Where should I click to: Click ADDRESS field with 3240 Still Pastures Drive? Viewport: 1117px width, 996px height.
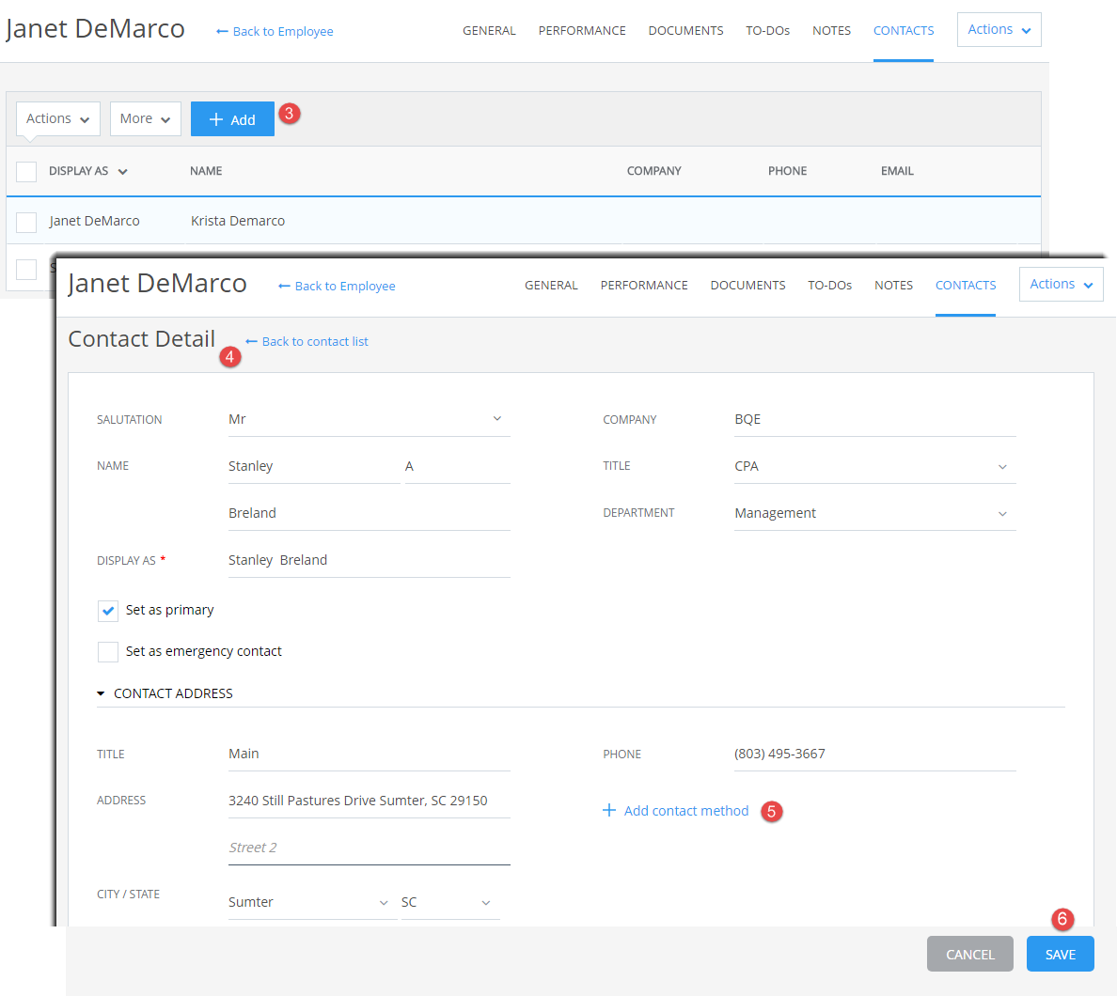click(x=369, y=801)
